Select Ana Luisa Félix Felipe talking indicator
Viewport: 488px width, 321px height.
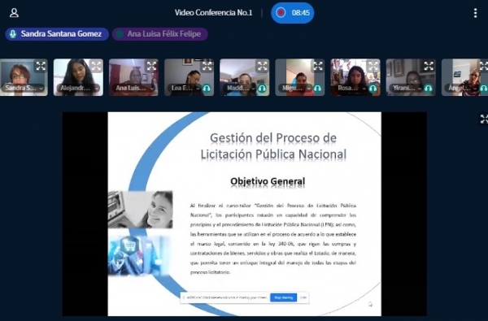click(x=160, y=34)
